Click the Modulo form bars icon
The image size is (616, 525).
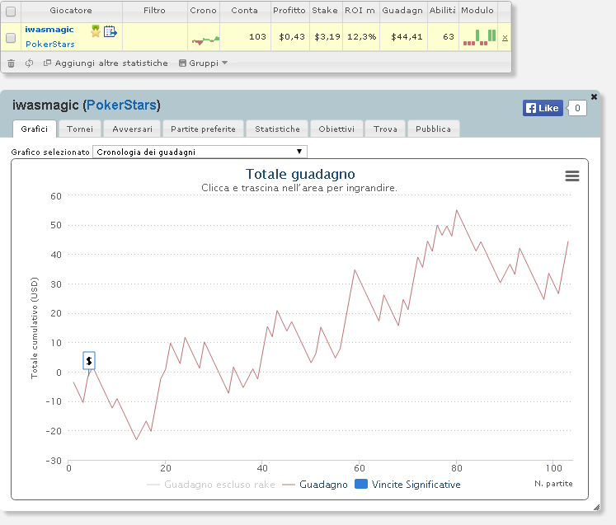pos(479,37)
